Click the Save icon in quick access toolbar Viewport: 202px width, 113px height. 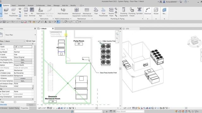pos(4,22)
